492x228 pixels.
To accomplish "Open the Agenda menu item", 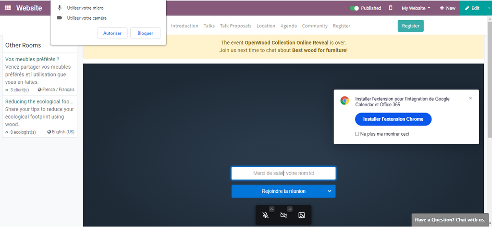I will click(x=288, y=26).
